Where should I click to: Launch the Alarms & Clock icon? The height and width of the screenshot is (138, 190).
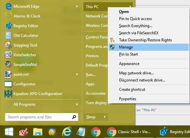point(8,16)
